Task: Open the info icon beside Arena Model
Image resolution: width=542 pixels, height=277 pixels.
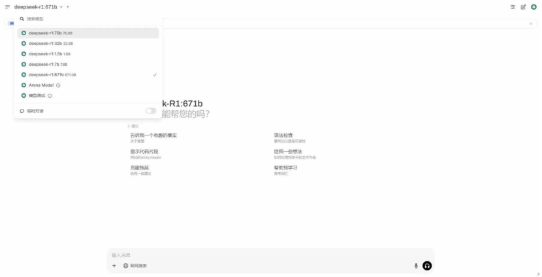Action: tap(58, 85)
